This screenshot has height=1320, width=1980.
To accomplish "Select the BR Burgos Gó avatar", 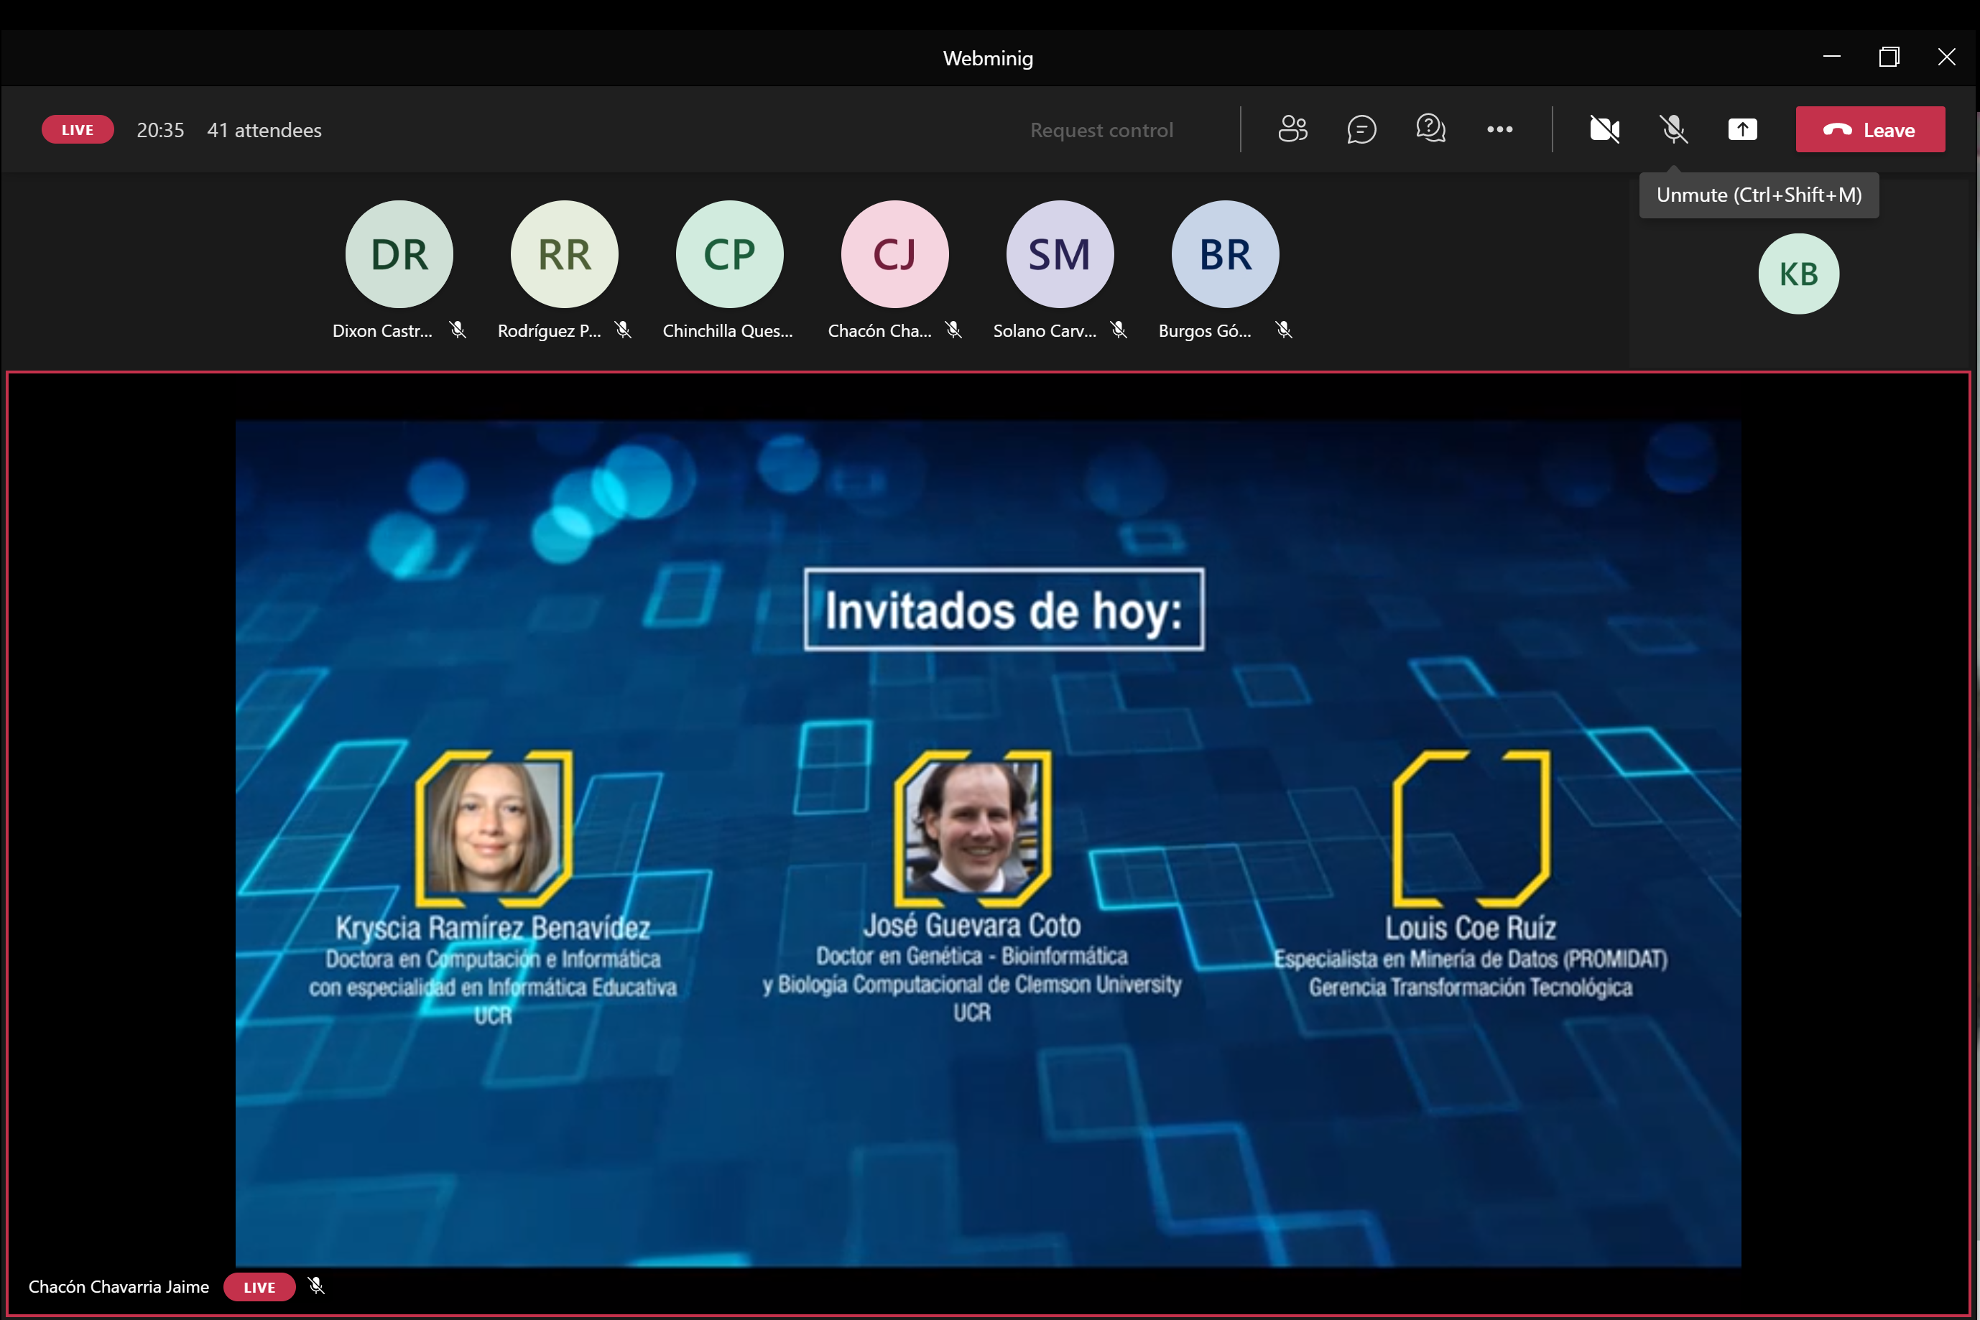I will (1224, 254).
